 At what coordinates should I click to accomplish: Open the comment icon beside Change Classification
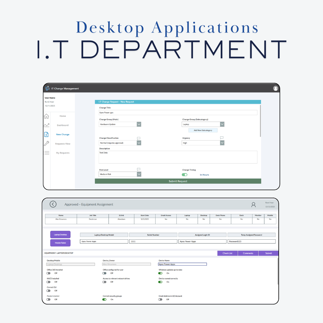point(138,138)
